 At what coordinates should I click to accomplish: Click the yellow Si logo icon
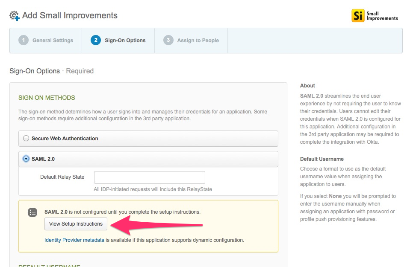(x=357, y=16)
